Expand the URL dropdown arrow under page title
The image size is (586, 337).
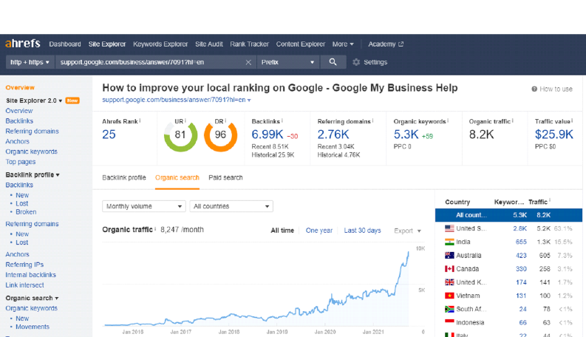pos(249,100)
